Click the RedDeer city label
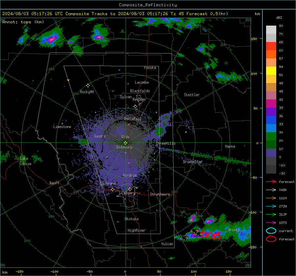The width and height of the screenshot is (296, 276). pyautogui.click(x=139, y=99)
